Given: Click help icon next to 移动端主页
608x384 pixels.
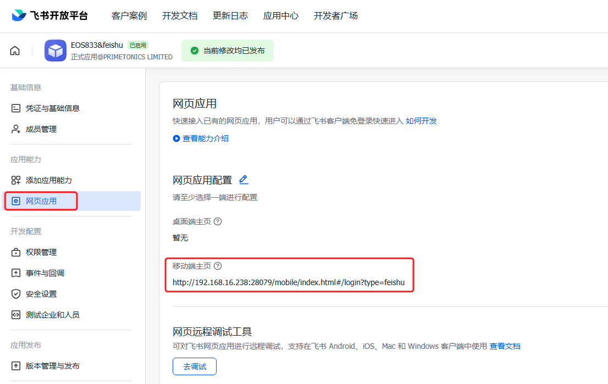Looking at the screenshot, I should [x=218, y=266].
